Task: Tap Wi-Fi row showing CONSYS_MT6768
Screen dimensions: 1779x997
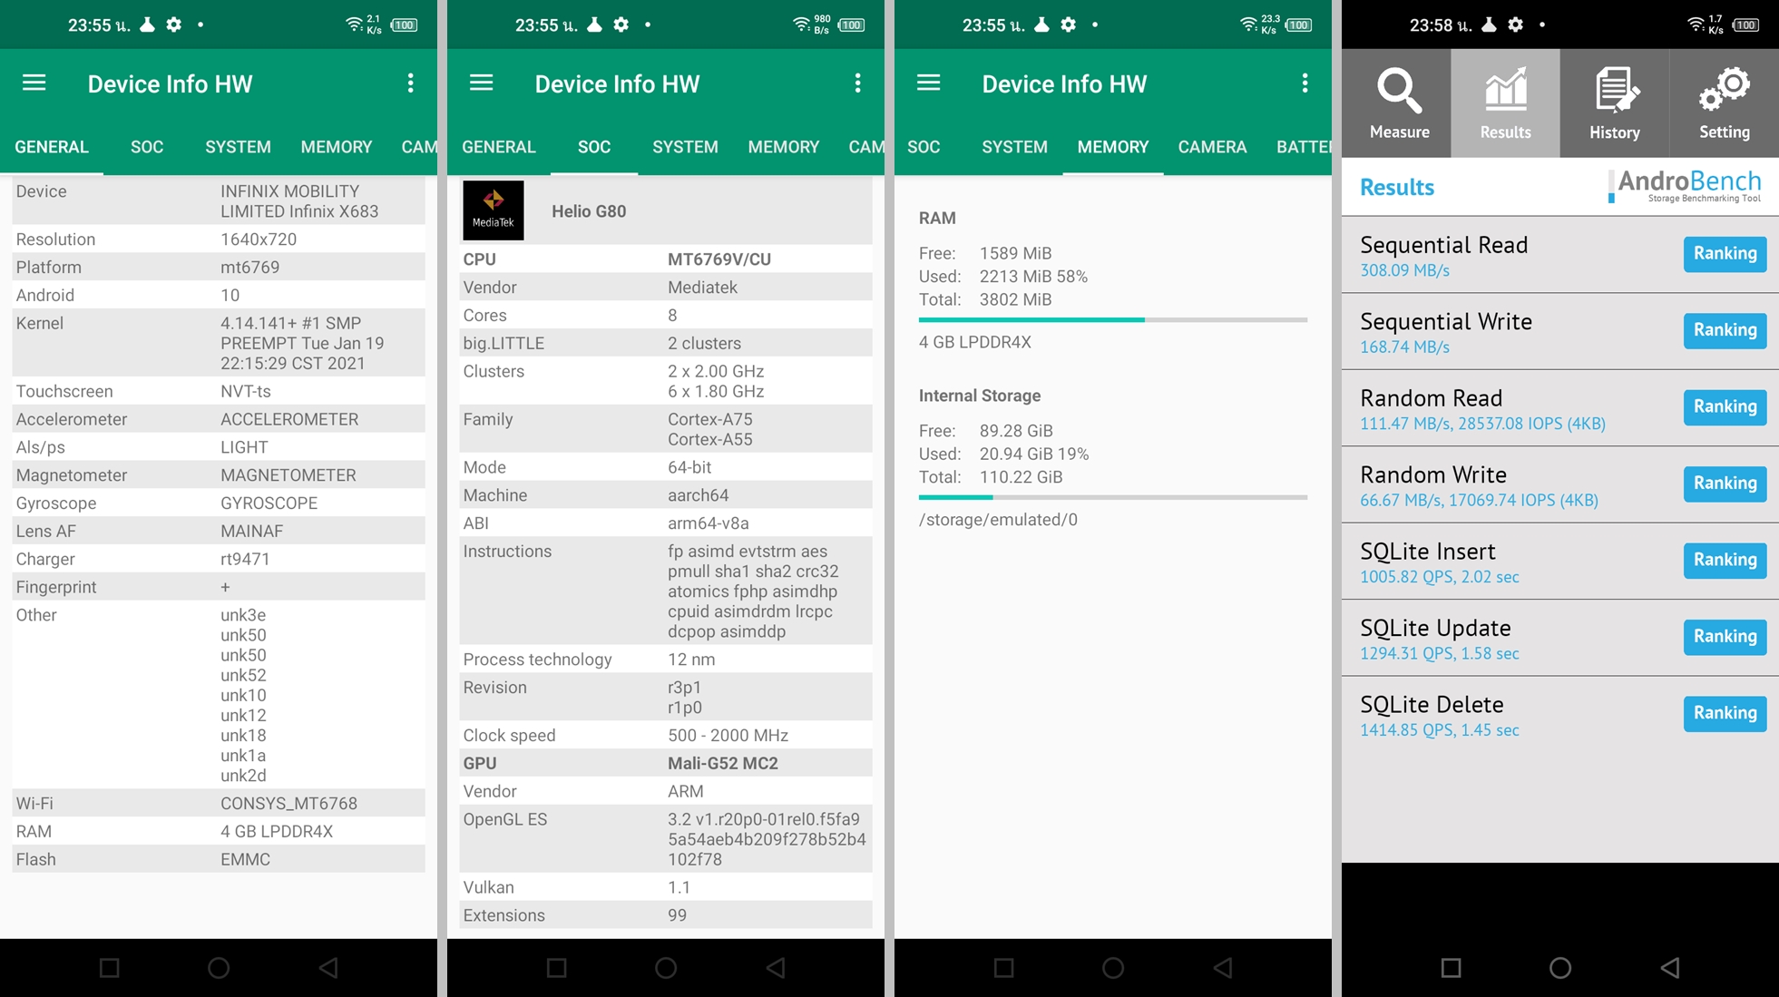Action: [x=219, y=804]
